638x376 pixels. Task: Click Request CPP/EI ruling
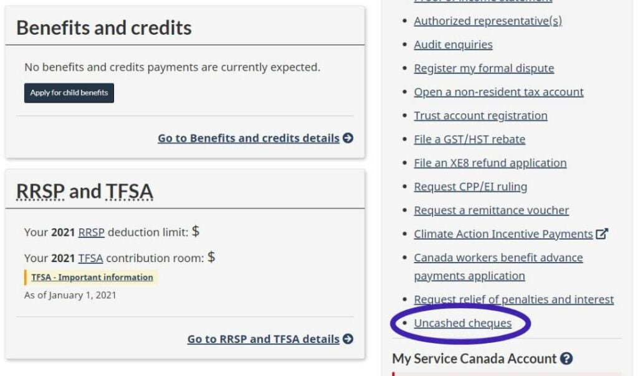pyautogui.click(x=471, y=186)
